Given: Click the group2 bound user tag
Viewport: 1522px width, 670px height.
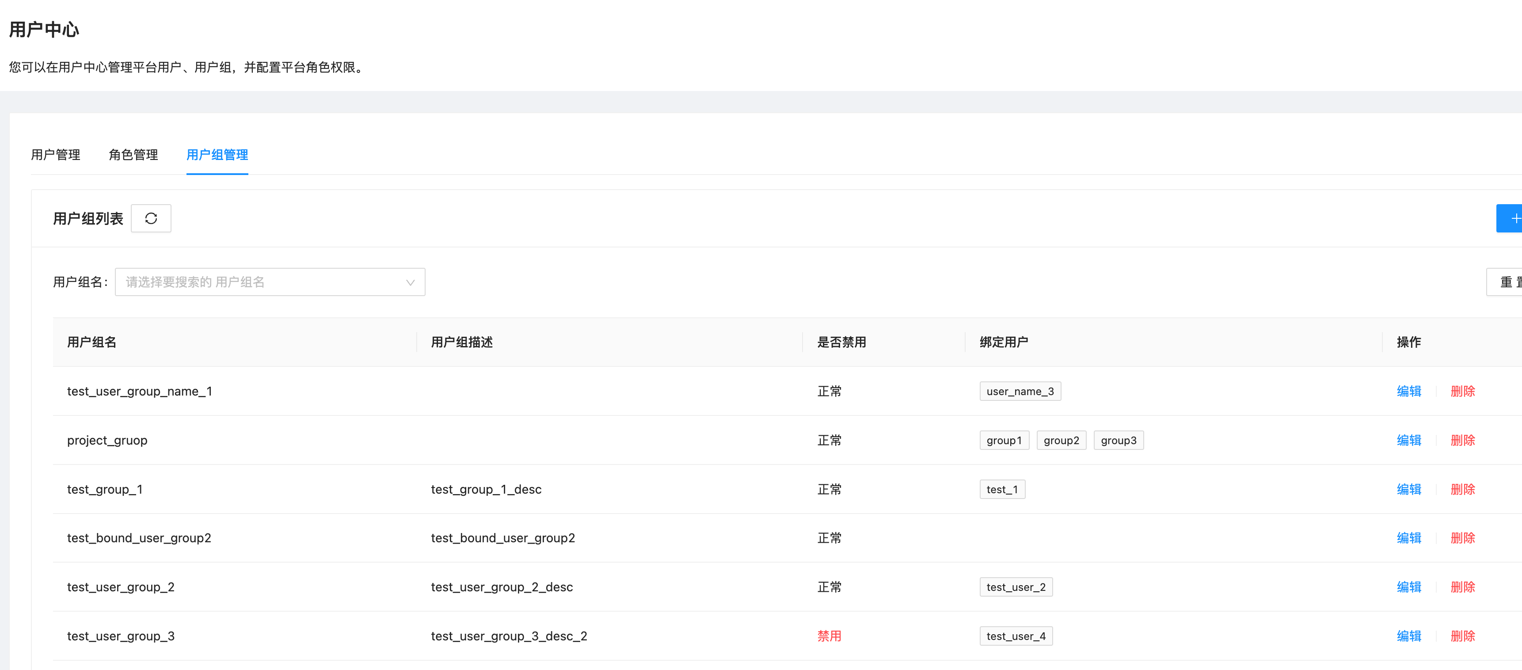Looking at the screenshot, I should pyautogui.click(x=1061, y=440).
